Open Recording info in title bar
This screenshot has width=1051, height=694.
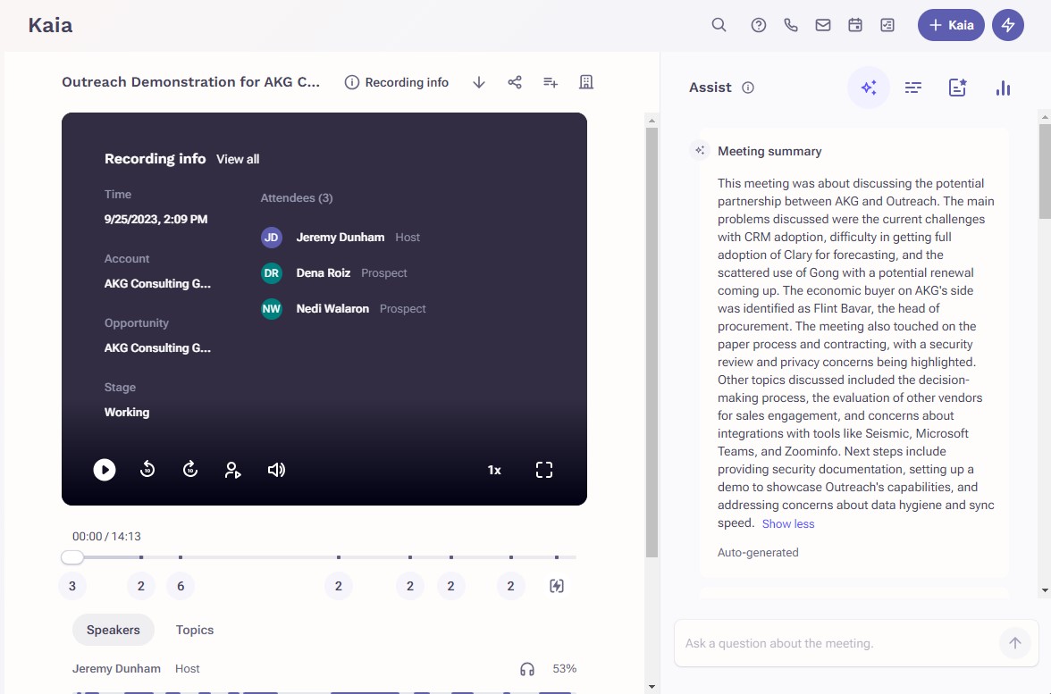(397, 82)
